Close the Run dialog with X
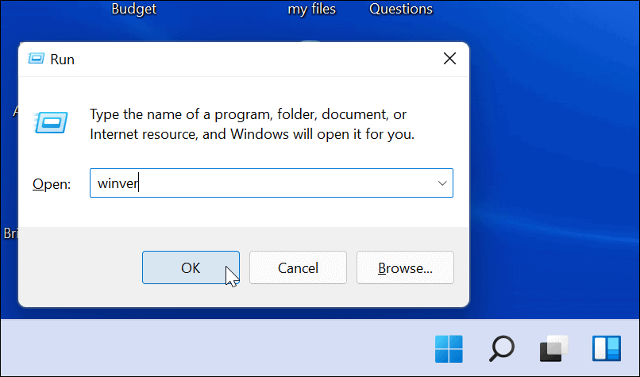This screenshot has height=377, width=640. (x=449, y=59)
